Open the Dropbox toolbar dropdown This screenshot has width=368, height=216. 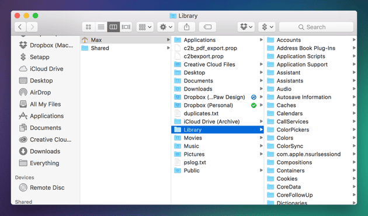point(246,27)
